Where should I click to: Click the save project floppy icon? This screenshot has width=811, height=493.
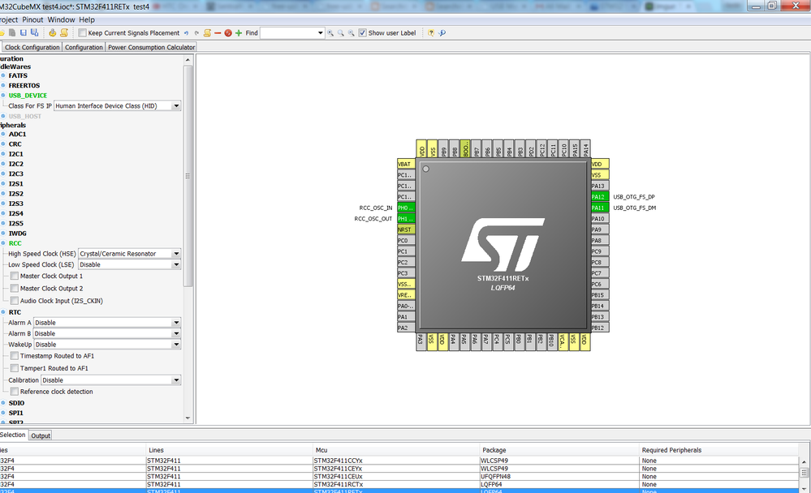click(24, 32)
